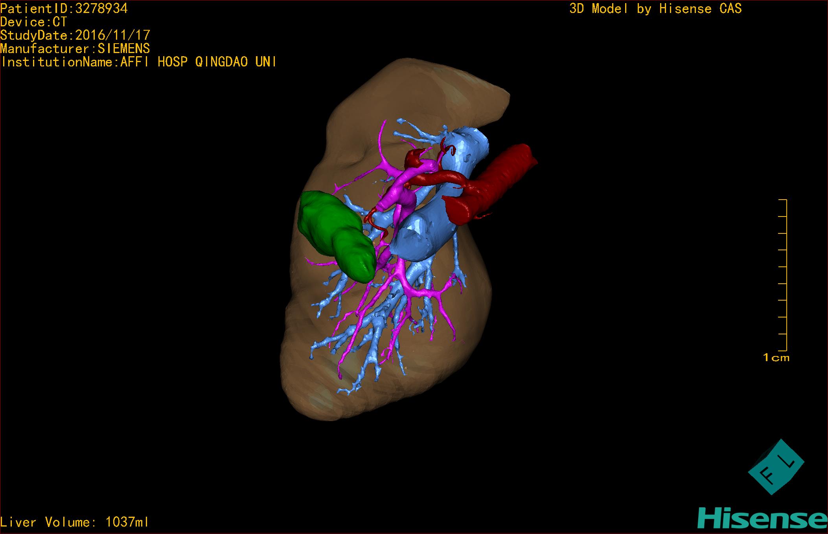Click the 'Manufacturer:SIEMENS' text
This screenshot has width=828, height=534.
tap(75, 49)
